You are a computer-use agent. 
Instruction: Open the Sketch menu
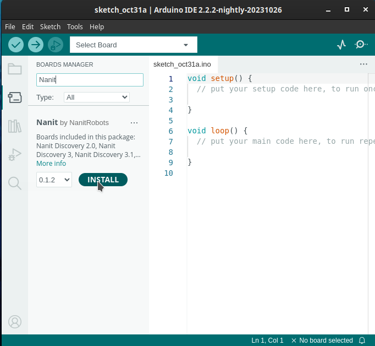(50, 27)
